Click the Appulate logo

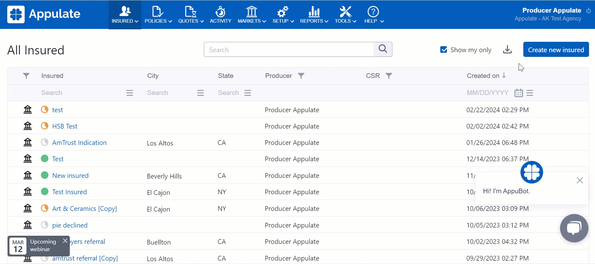click(x=44, y=14)
